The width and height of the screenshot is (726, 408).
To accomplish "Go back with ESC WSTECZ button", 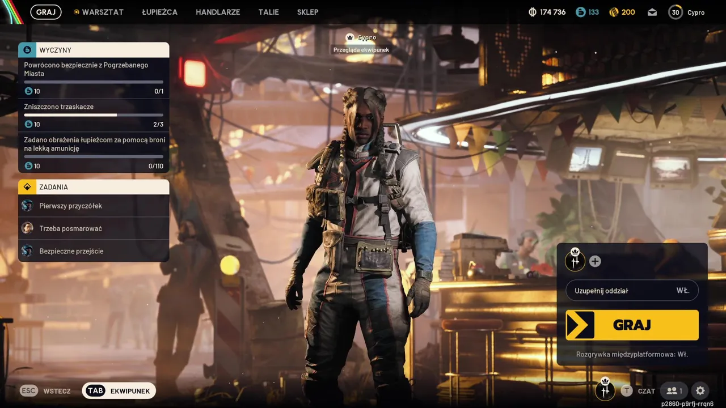I will (x=45, y=391).
